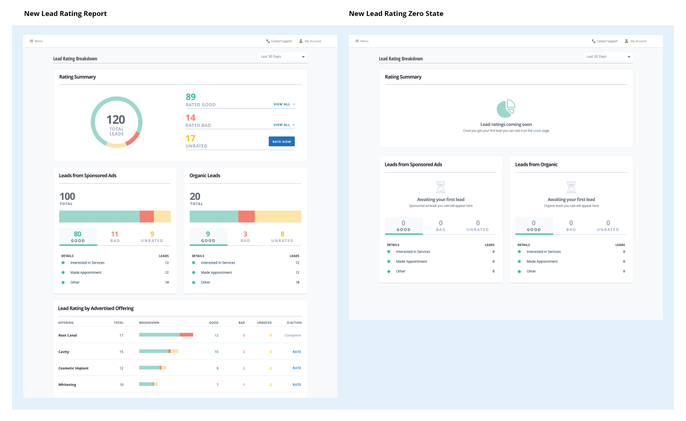Click the Awaiting your first lead heading in the Leads from Organic card
Viewport: 686px width, 421px height.
[x=571, y=199]
